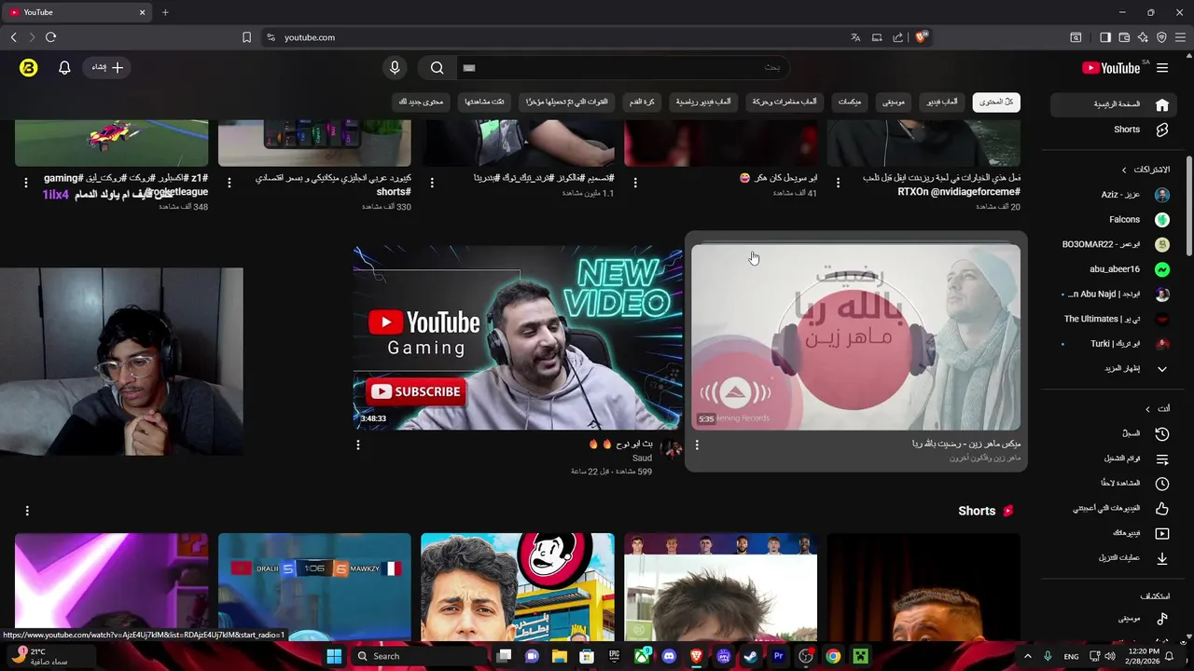This screenshot has height=671, width=1194.
Task: Show hidden system tray icons
Action: pos(1027,656)
